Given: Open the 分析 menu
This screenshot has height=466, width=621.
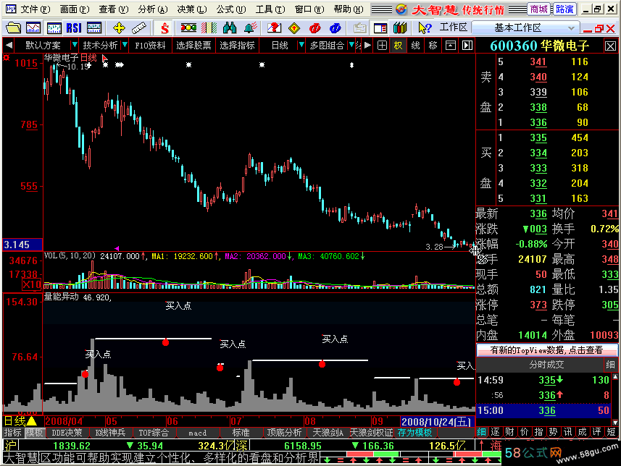Looking at the screenshot, I should (153, 9).
